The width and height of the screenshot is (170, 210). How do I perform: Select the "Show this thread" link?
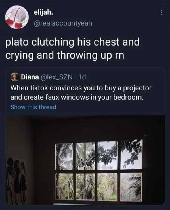(x=33, y=107)
